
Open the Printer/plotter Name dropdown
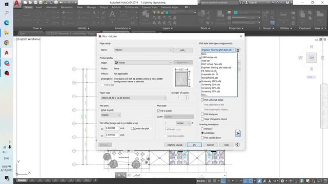[x=170, y=62]
